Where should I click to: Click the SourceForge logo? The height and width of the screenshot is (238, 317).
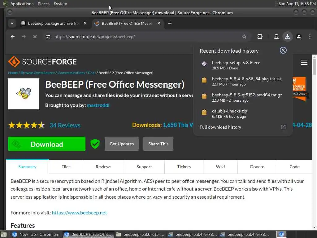coord(42,62)
